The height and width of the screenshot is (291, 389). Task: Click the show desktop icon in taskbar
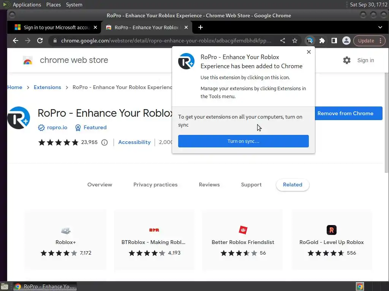pyautogui.click(x=5, y=286)
